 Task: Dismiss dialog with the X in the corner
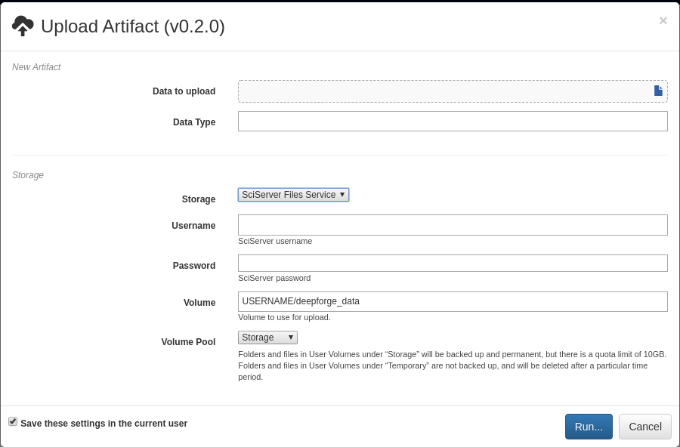click(x=663, y=20)
